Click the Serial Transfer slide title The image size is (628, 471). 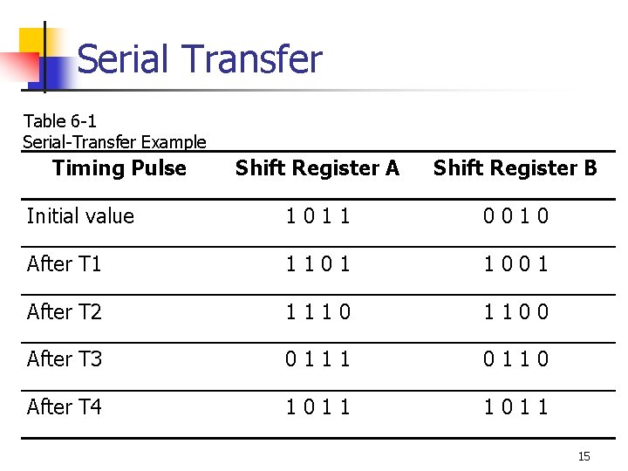tap(200, 59)
